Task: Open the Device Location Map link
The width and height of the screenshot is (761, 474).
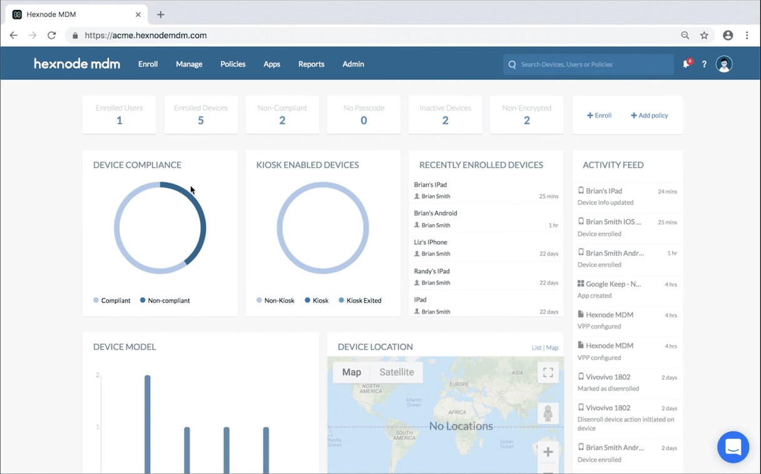Action: [552, 348]
